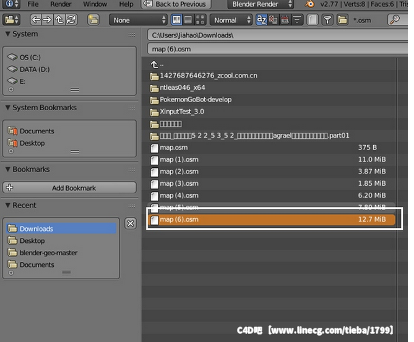The width and height of the screenshot is (414, 342).
Task: Sort files by size
Action: click(297, 20)
